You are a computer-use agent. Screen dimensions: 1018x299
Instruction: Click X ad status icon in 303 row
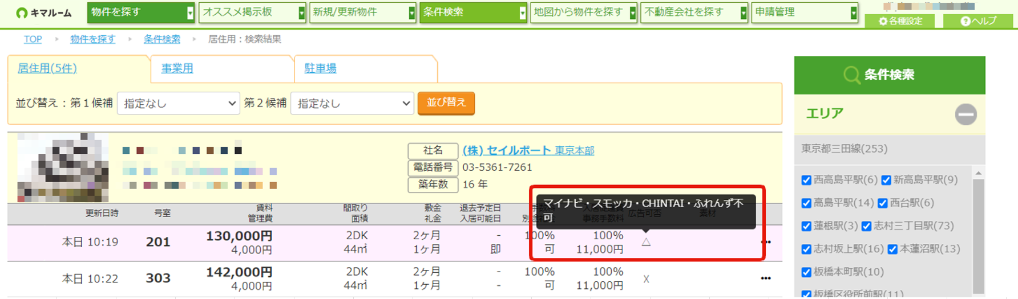click(646, 279)
